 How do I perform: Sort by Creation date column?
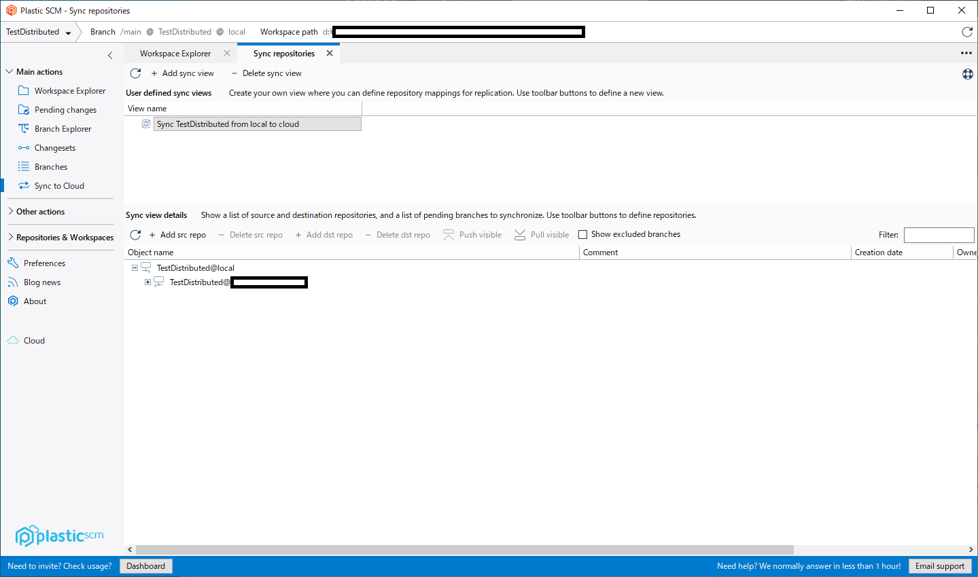pyautogui.click(x=902, y=253)
